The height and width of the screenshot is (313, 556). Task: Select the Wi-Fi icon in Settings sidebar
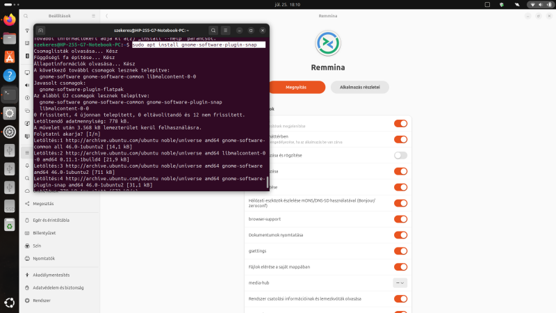click(x=27, y=31)
